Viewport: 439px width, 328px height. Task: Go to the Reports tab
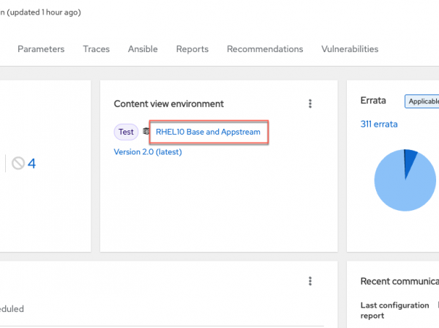coord(192,49)
